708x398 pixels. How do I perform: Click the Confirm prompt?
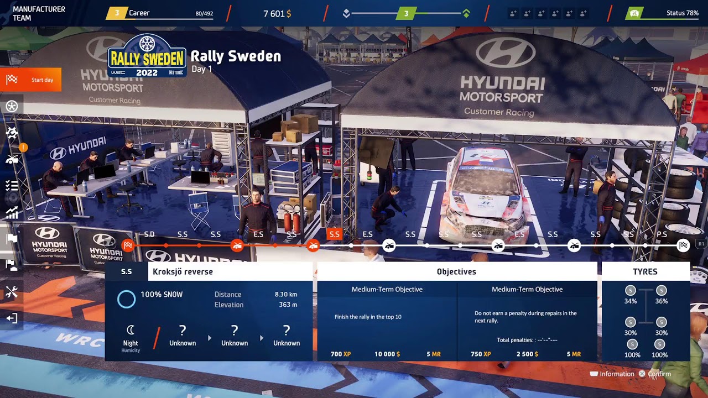pos(655,374)
